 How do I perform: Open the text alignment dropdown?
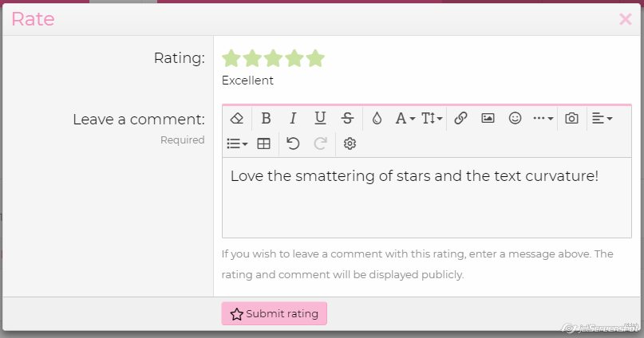tap(602, 118)
